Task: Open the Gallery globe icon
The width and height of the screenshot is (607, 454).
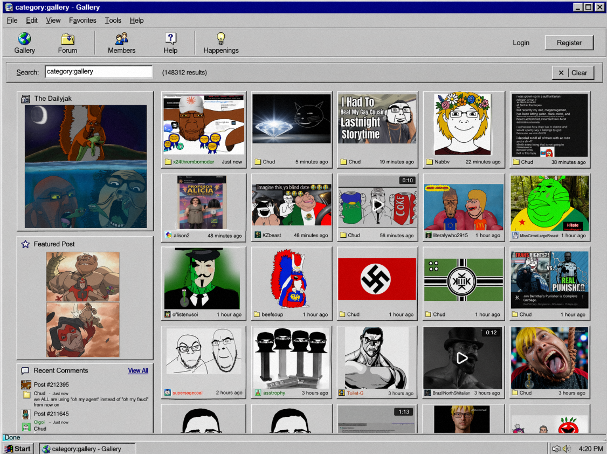Action: click(24, 39)
